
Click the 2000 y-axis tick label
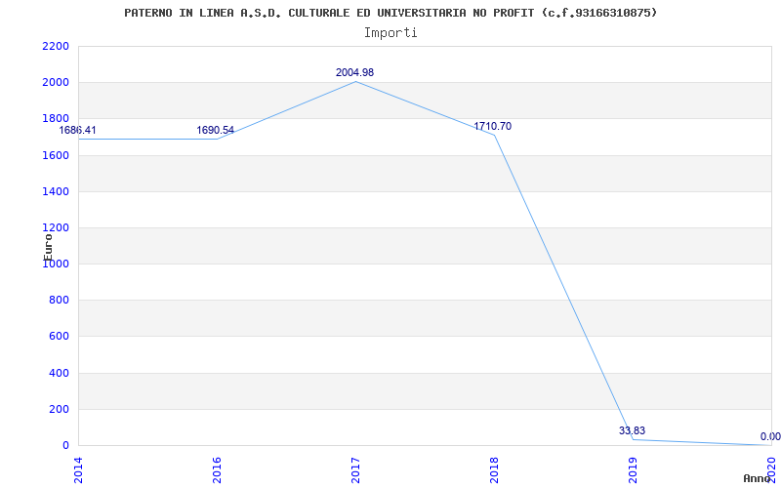tap(56, 83)
